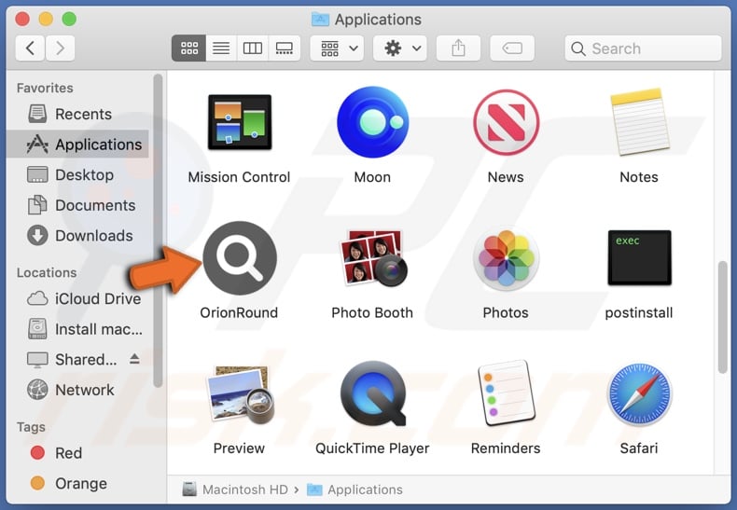This screenshot has width=737, height=510.
Task: Click the "Photo Booth" name label
Action: pos(372,312)
